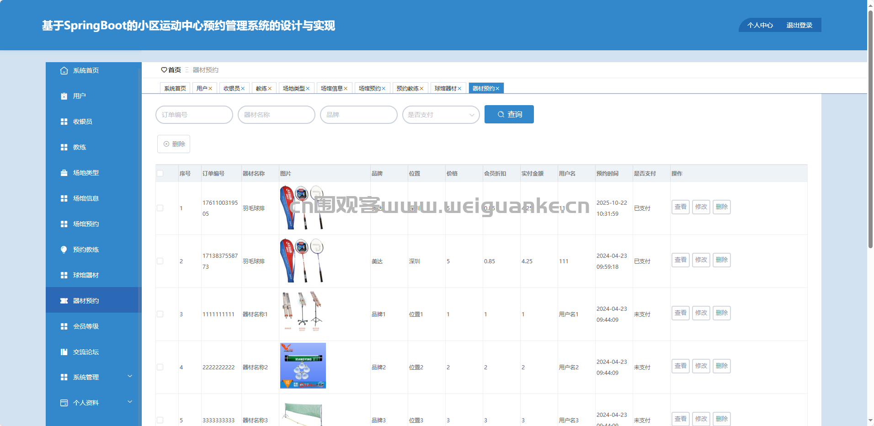Click 查看 for order 1761100319505
Viewport: 874px width, 426px height.
681,207
